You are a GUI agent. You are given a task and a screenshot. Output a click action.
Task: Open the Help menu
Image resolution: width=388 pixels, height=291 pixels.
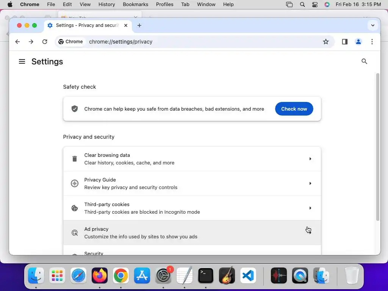[x=228, y=4]
